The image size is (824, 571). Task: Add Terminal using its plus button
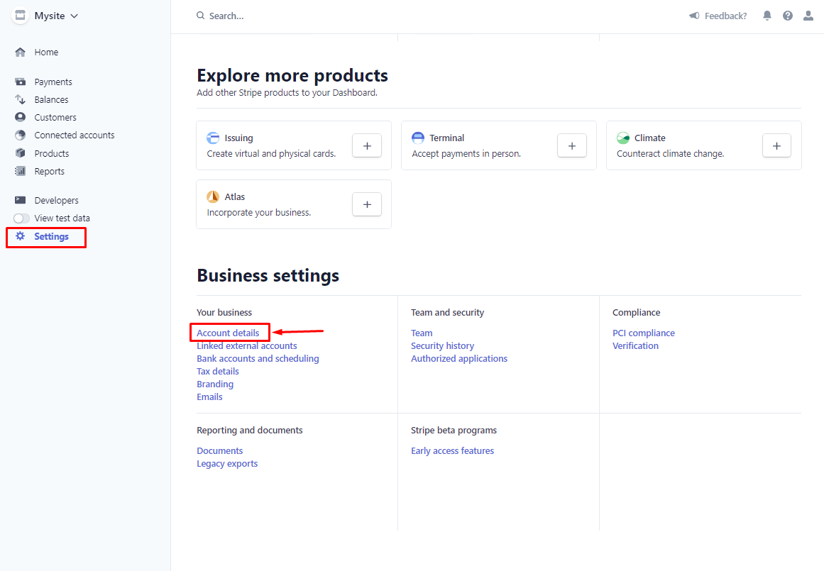(571, 145)
